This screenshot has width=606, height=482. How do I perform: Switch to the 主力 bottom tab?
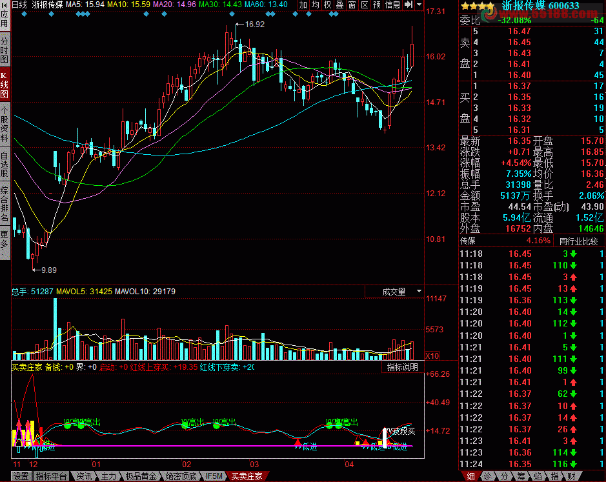pyautogui.click(x=108, y=477)
